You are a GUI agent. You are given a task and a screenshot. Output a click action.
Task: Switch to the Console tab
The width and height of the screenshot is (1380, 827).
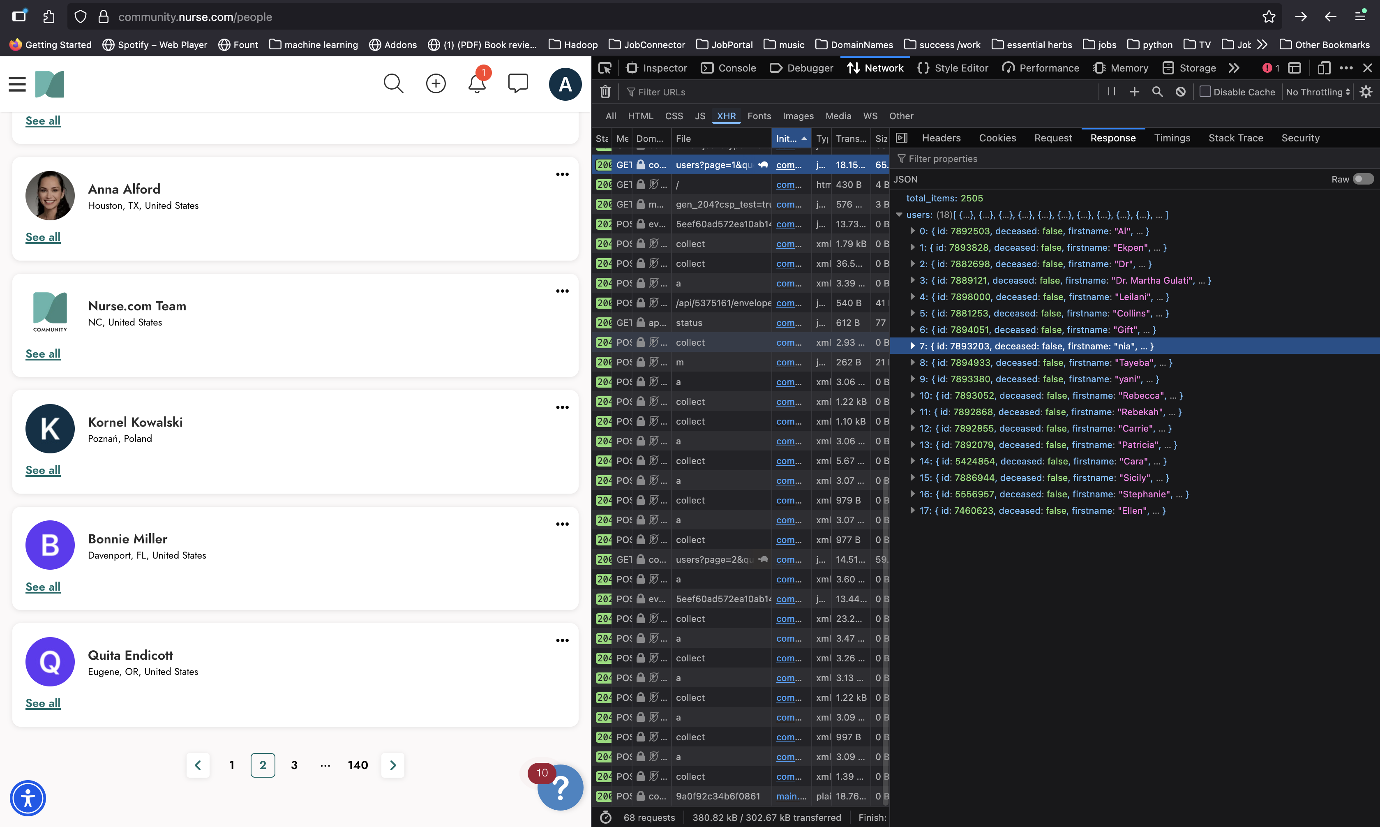728,68
